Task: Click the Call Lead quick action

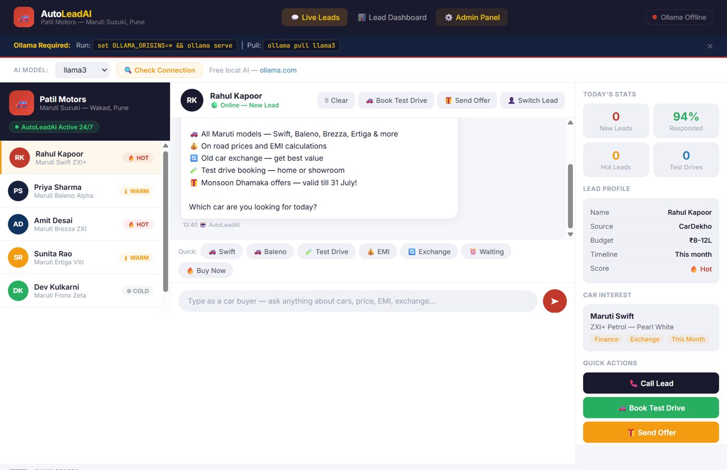Action: click(x=651, y=383)
